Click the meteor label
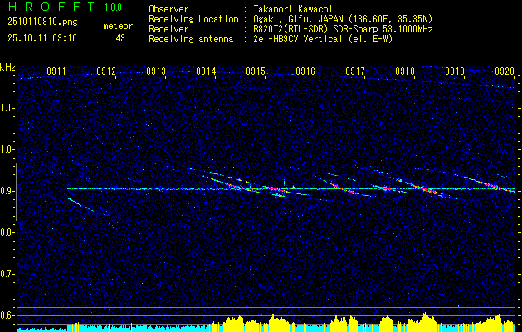The image size is (522, 332). [118, 26]
